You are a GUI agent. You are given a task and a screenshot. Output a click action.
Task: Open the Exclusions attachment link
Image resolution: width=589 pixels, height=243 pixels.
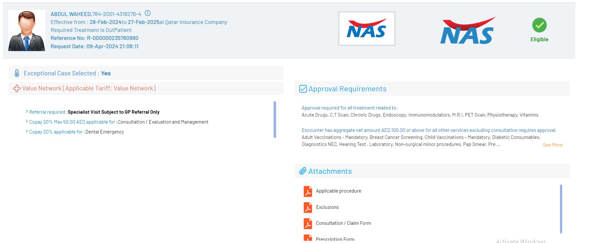[327, 207]
